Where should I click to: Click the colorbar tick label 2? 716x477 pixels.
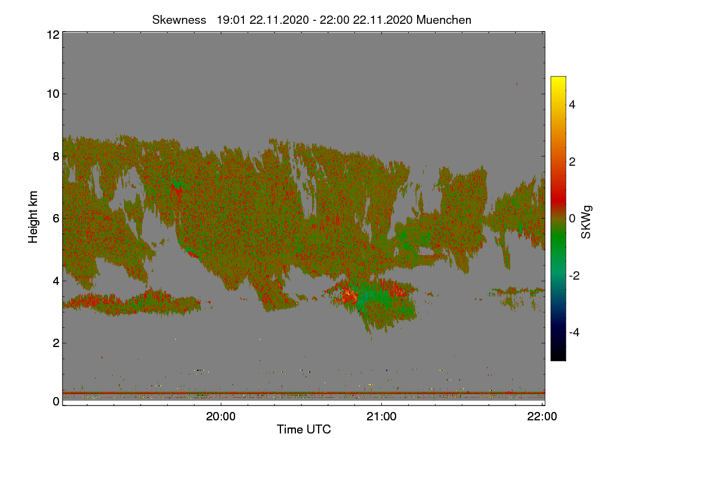click(572, 162)
